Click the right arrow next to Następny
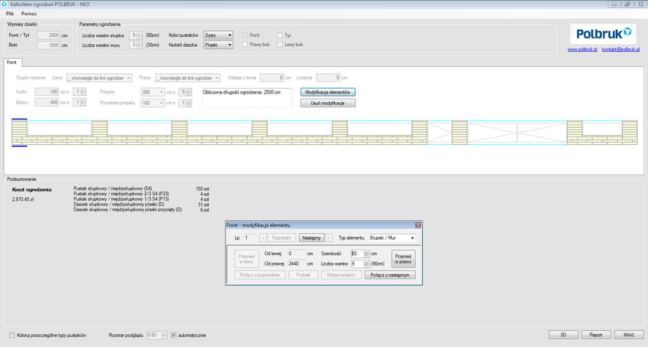The image size is (648, 347). tap(329, 238)
